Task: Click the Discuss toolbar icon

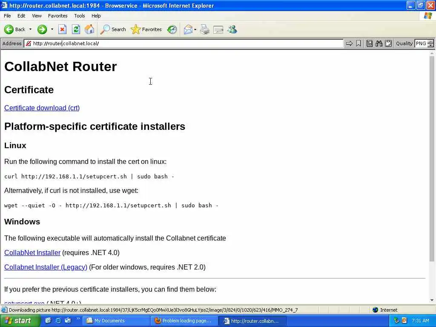Action: [x=218, y=29]
